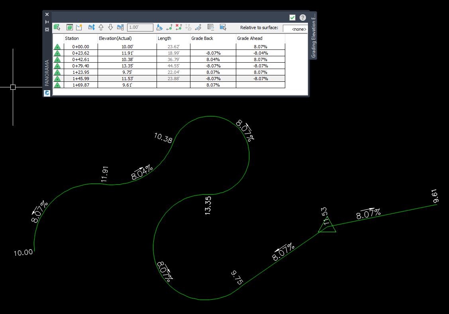Copy grid values to clipboard icon
449x314 pixels.
tap(211, 27)
